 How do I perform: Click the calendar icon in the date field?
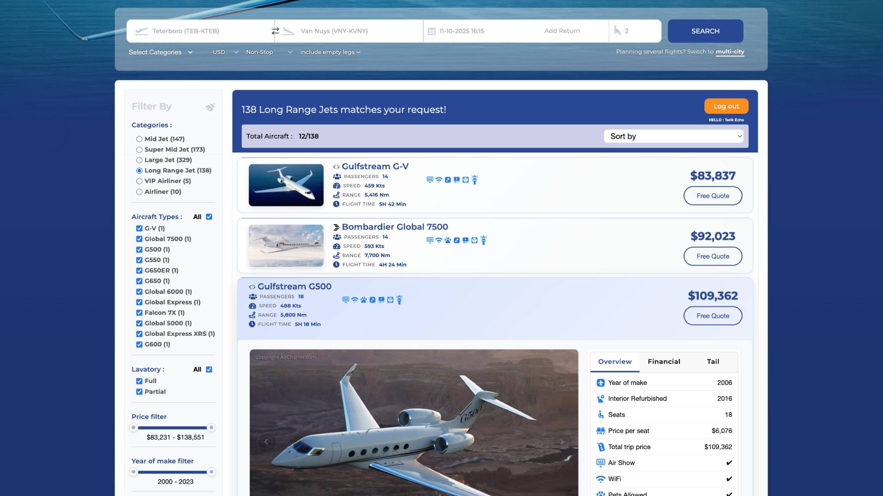click(x=431, y=31)
